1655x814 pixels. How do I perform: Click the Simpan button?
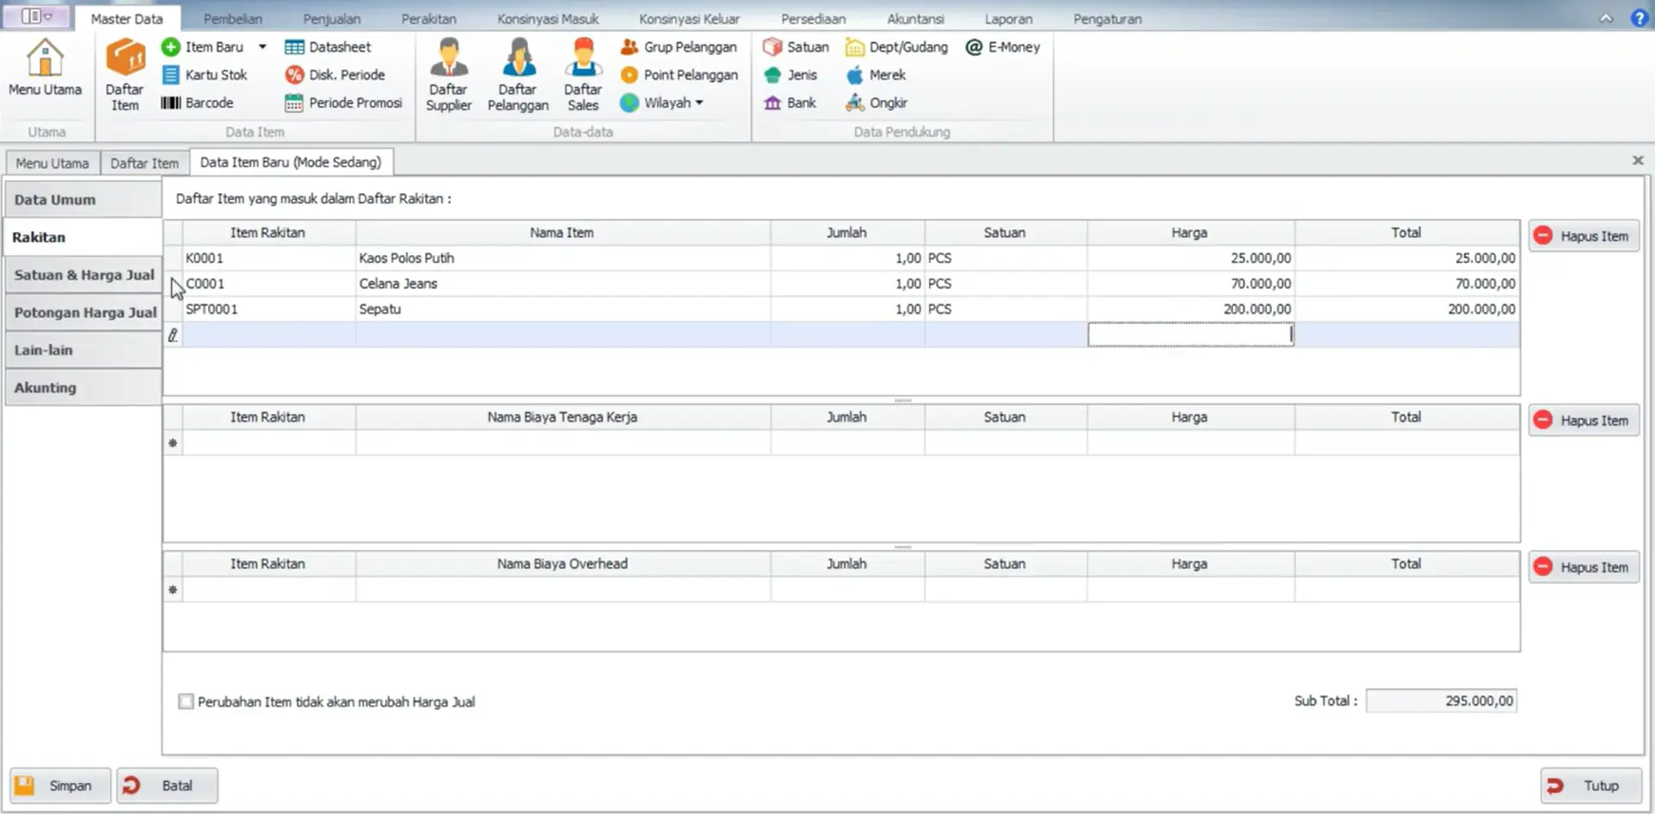[x=60, y=786]
